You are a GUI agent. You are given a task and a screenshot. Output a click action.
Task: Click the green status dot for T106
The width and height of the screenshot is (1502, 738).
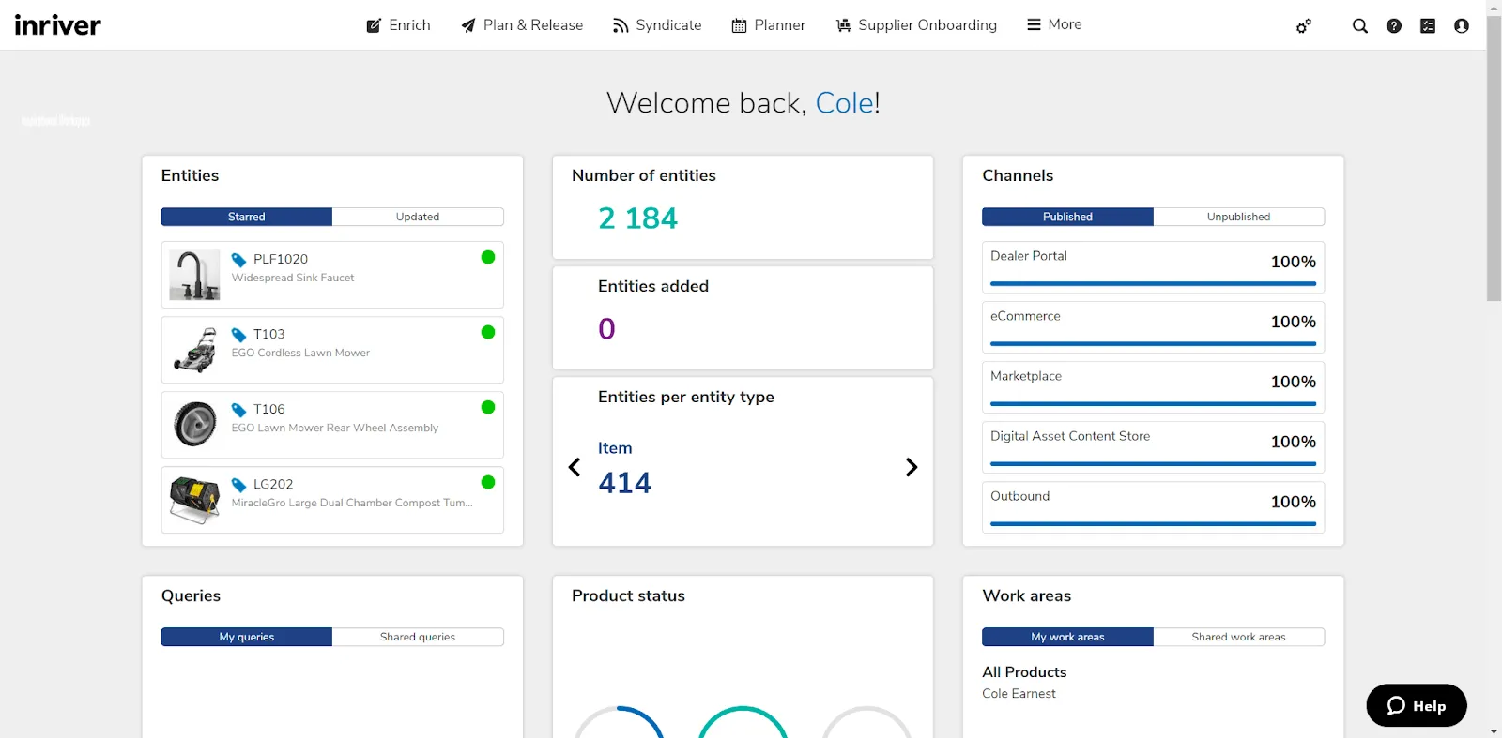[488, 407]
